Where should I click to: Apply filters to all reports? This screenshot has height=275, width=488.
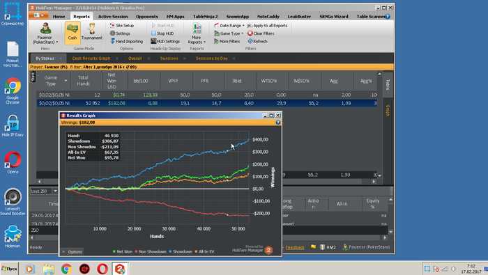[267, 26]
